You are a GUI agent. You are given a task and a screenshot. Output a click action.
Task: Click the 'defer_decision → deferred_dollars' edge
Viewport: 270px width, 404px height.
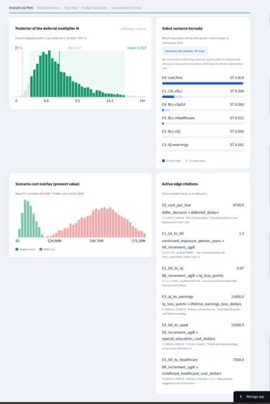(190, 212)
